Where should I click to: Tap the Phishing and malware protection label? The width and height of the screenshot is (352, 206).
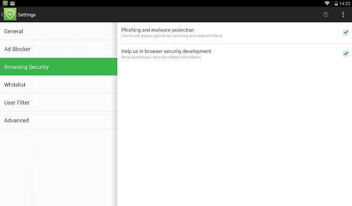pos(157,30)
